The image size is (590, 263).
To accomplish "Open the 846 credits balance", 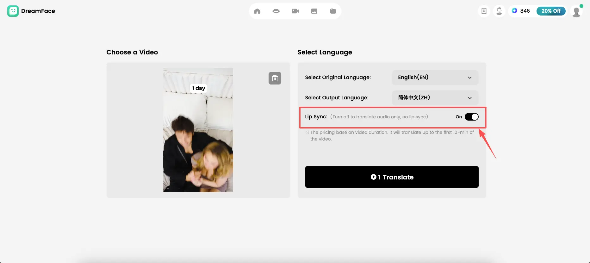I will pyautogui.click(x=521, y=11).
